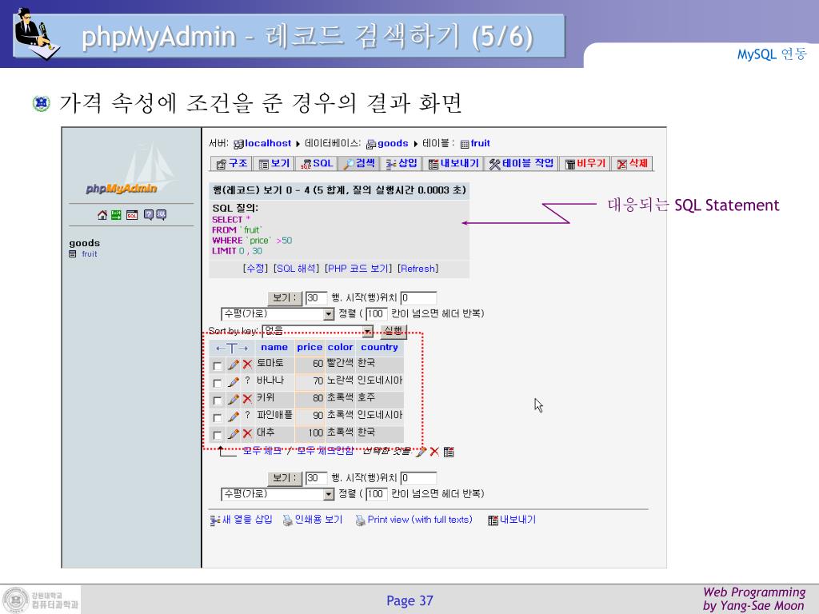The width and height of the screenshot is (819, 614).
Task: Select the fruit table link in sidebar
Action: click(90, 253)
